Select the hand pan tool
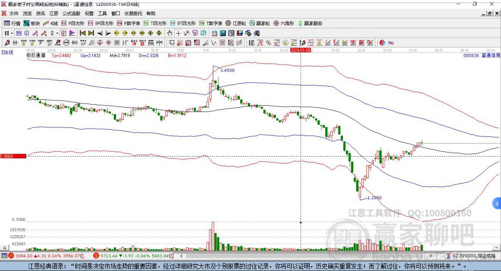Image resolution: width=501 pixels, height=271 pixels. (x=170, y=33)
